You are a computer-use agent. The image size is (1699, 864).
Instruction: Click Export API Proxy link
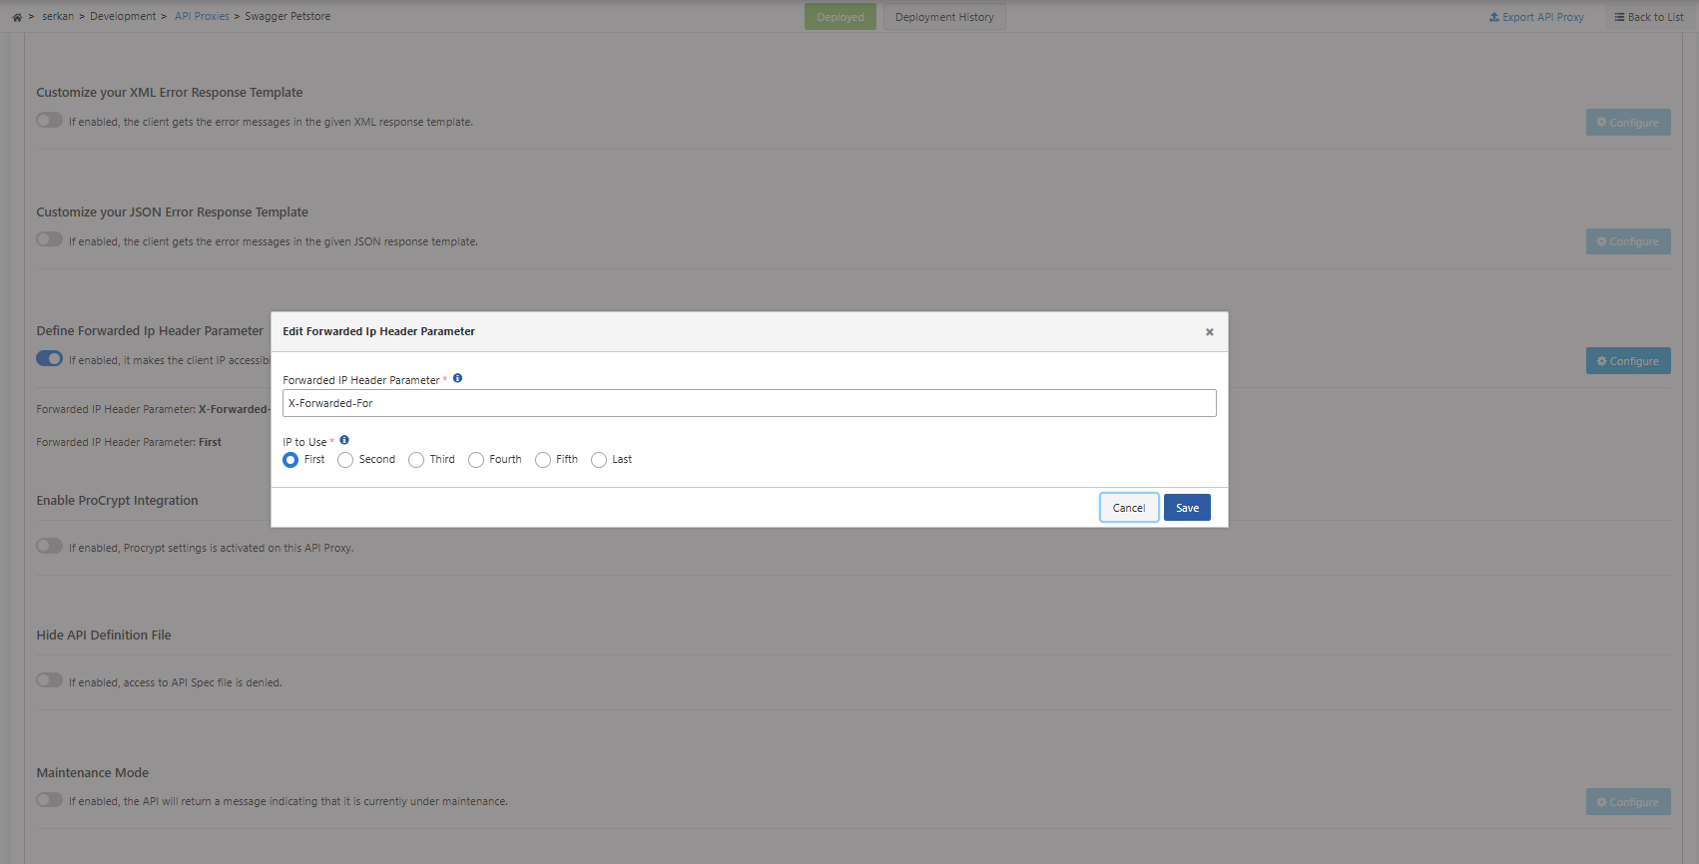(1536, 17)
